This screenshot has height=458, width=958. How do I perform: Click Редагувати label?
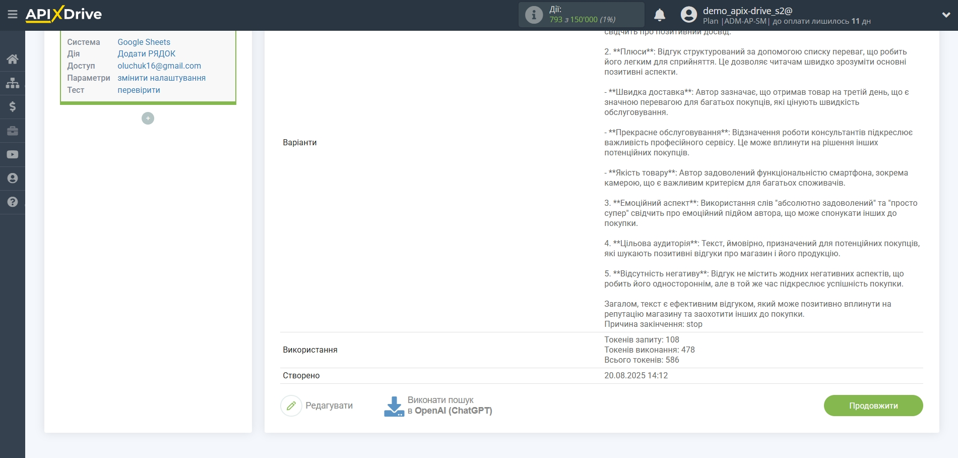point(329,406)
